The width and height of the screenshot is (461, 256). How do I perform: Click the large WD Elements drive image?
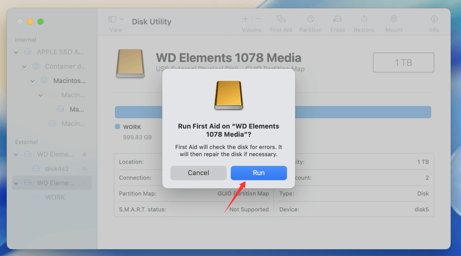[130, 63]
